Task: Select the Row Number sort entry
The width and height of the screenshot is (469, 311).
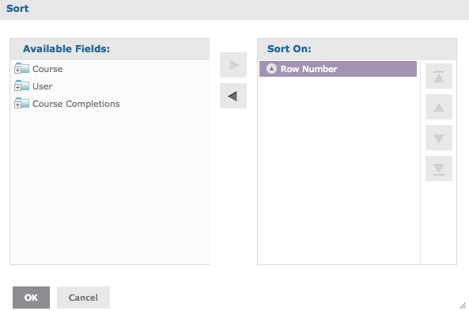Action: (x=338, y=69)
